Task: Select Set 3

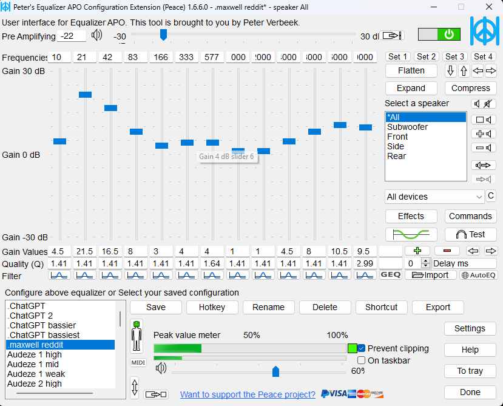Action: tap(455, 57)
